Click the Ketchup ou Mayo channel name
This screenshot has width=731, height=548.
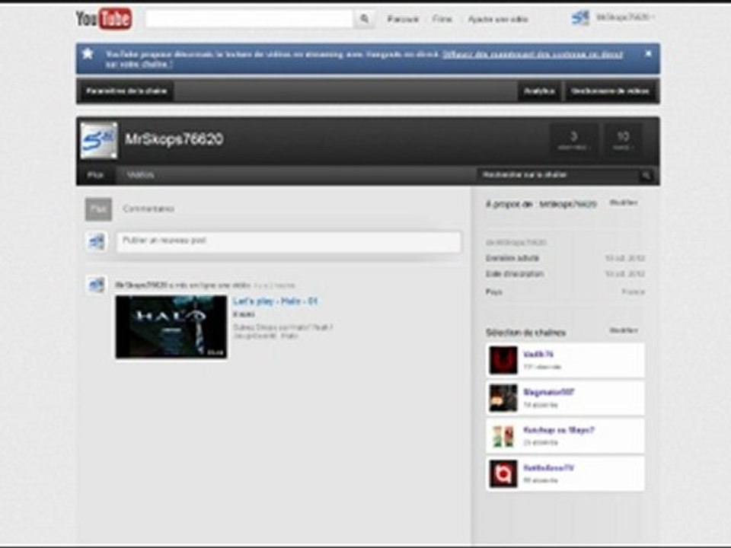[558, 429]
